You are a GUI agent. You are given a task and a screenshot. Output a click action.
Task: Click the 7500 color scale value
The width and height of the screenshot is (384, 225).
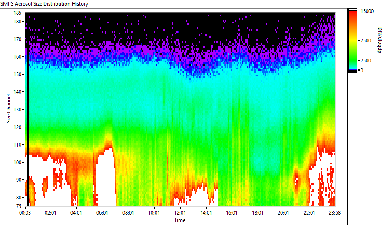[366, 41]
